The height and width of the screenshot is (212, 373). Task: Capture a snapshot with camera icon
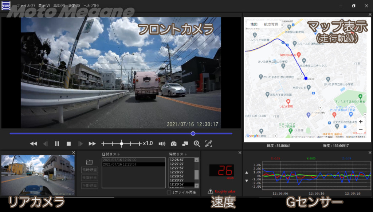pos(174,144)
